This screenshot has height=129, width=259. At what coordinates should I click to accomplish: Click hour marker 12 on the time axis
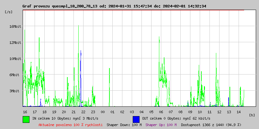pyautogui.click(x=219, y=112)
